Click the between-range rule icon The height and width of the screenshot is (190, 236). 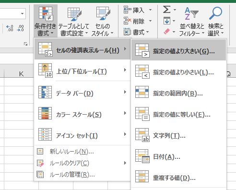click(x=142, y=92)
